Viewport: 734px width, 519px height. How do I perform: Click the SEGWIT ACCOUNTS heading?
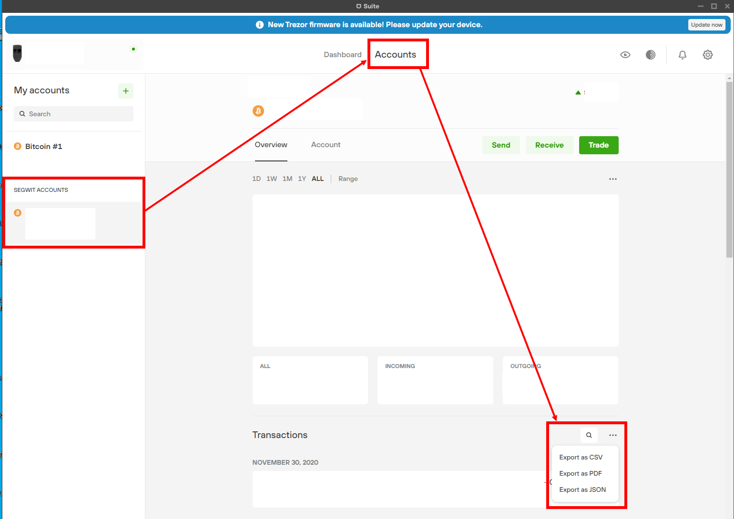click(41, 190)
